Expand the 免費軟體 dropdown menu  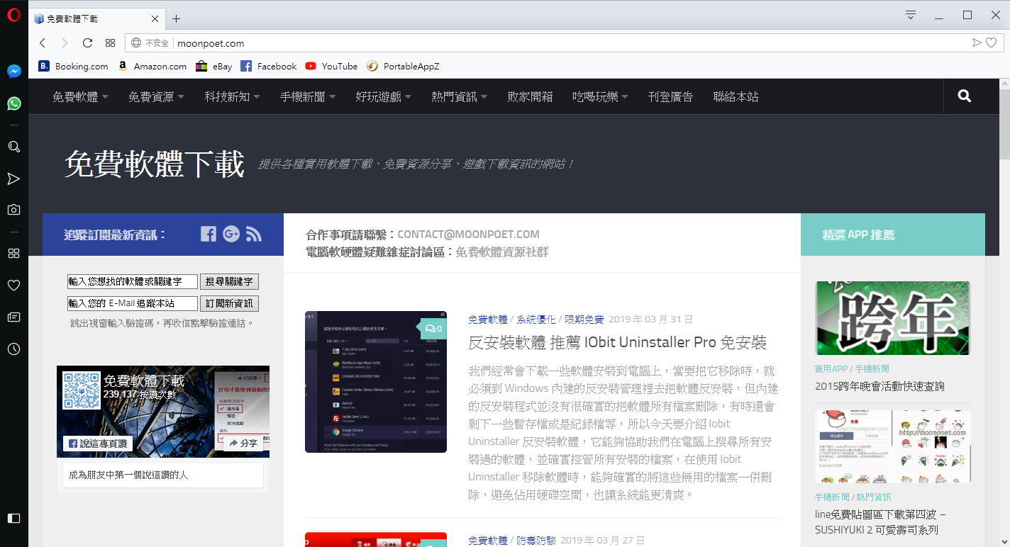75,96
